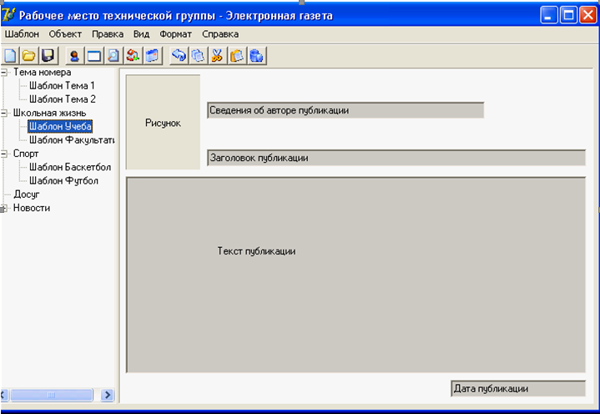Expand the Новости tree node
Image resolution: width=600 pixels, height=414 pixels.
(4, 208)
